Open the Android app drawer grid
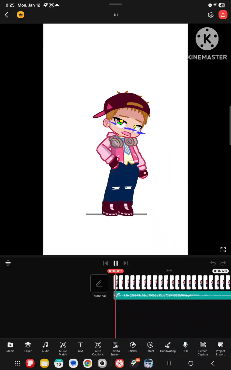This screenshot has height=370, width=231. point(17,363)
